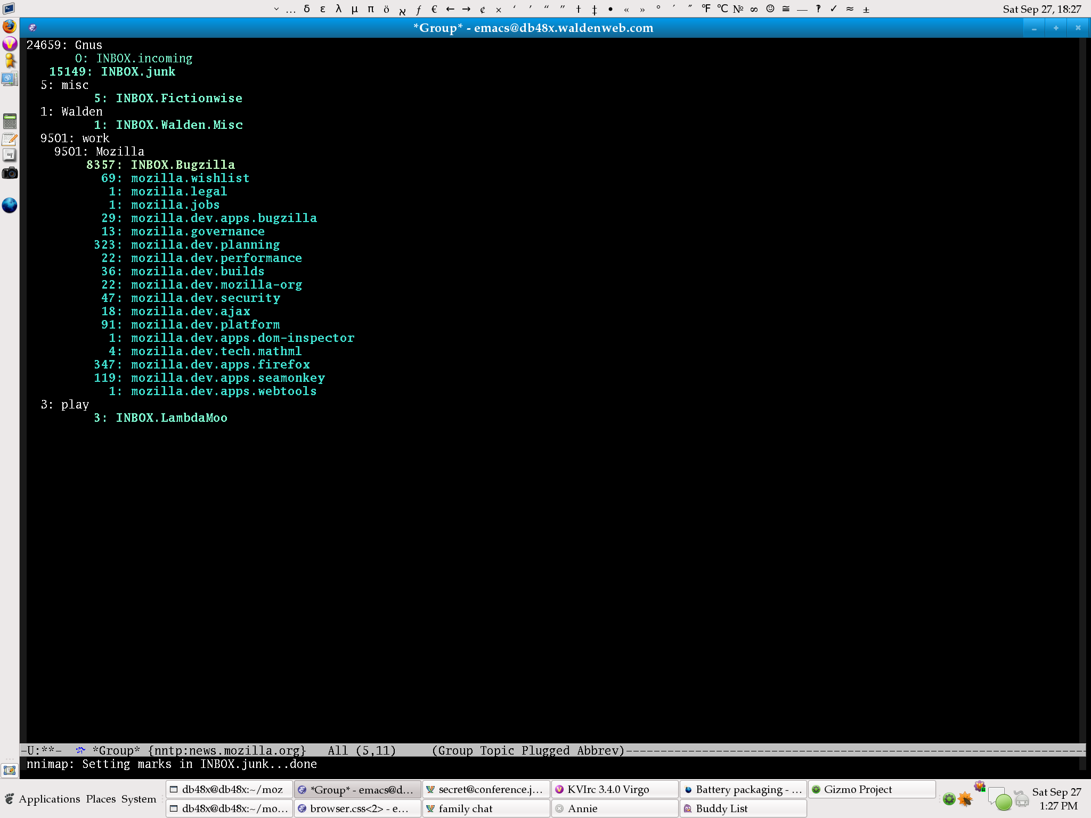Open the Applications menu
This screenshot has height=818, width=1091.
(49, 799)
